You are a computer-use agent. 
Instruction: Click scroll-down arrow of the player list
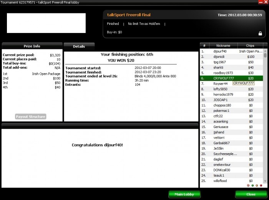[265, 181]
